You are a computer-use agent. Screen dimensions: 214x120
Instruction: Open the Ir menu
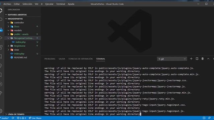[42, 4]
